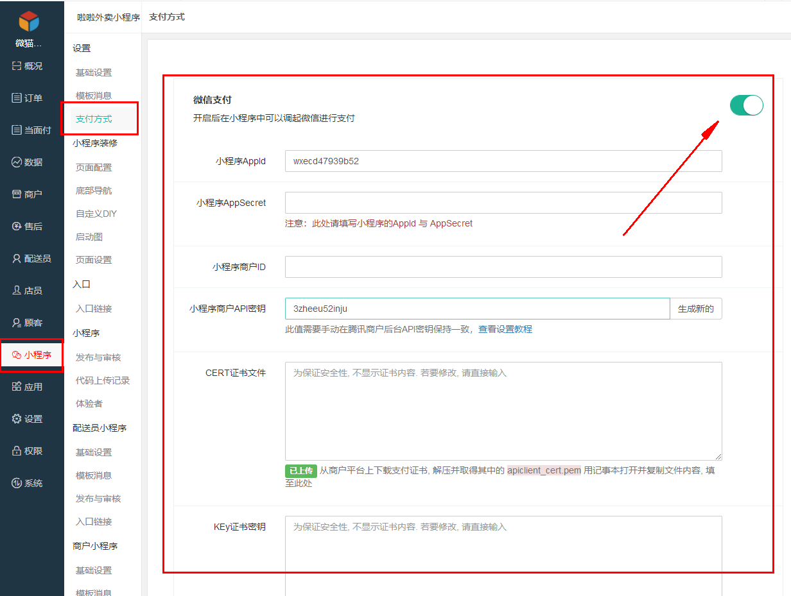Open 代码上传记录 menu item
The height and width of the screenshot is (596, 791).
[103, 380]
